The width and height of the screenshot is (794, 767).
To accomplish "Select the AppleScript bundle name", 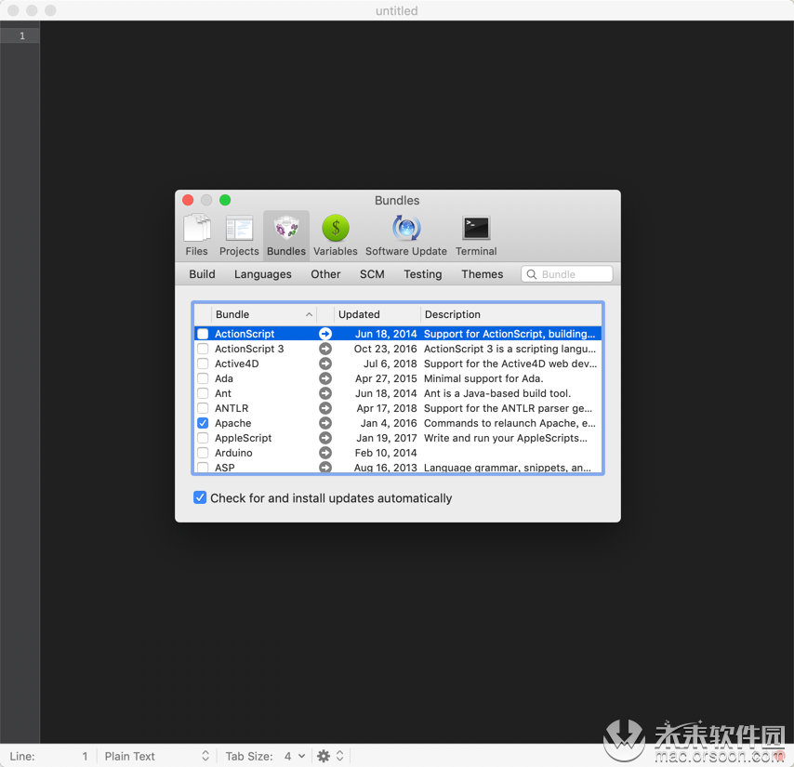I will [243, 438].
